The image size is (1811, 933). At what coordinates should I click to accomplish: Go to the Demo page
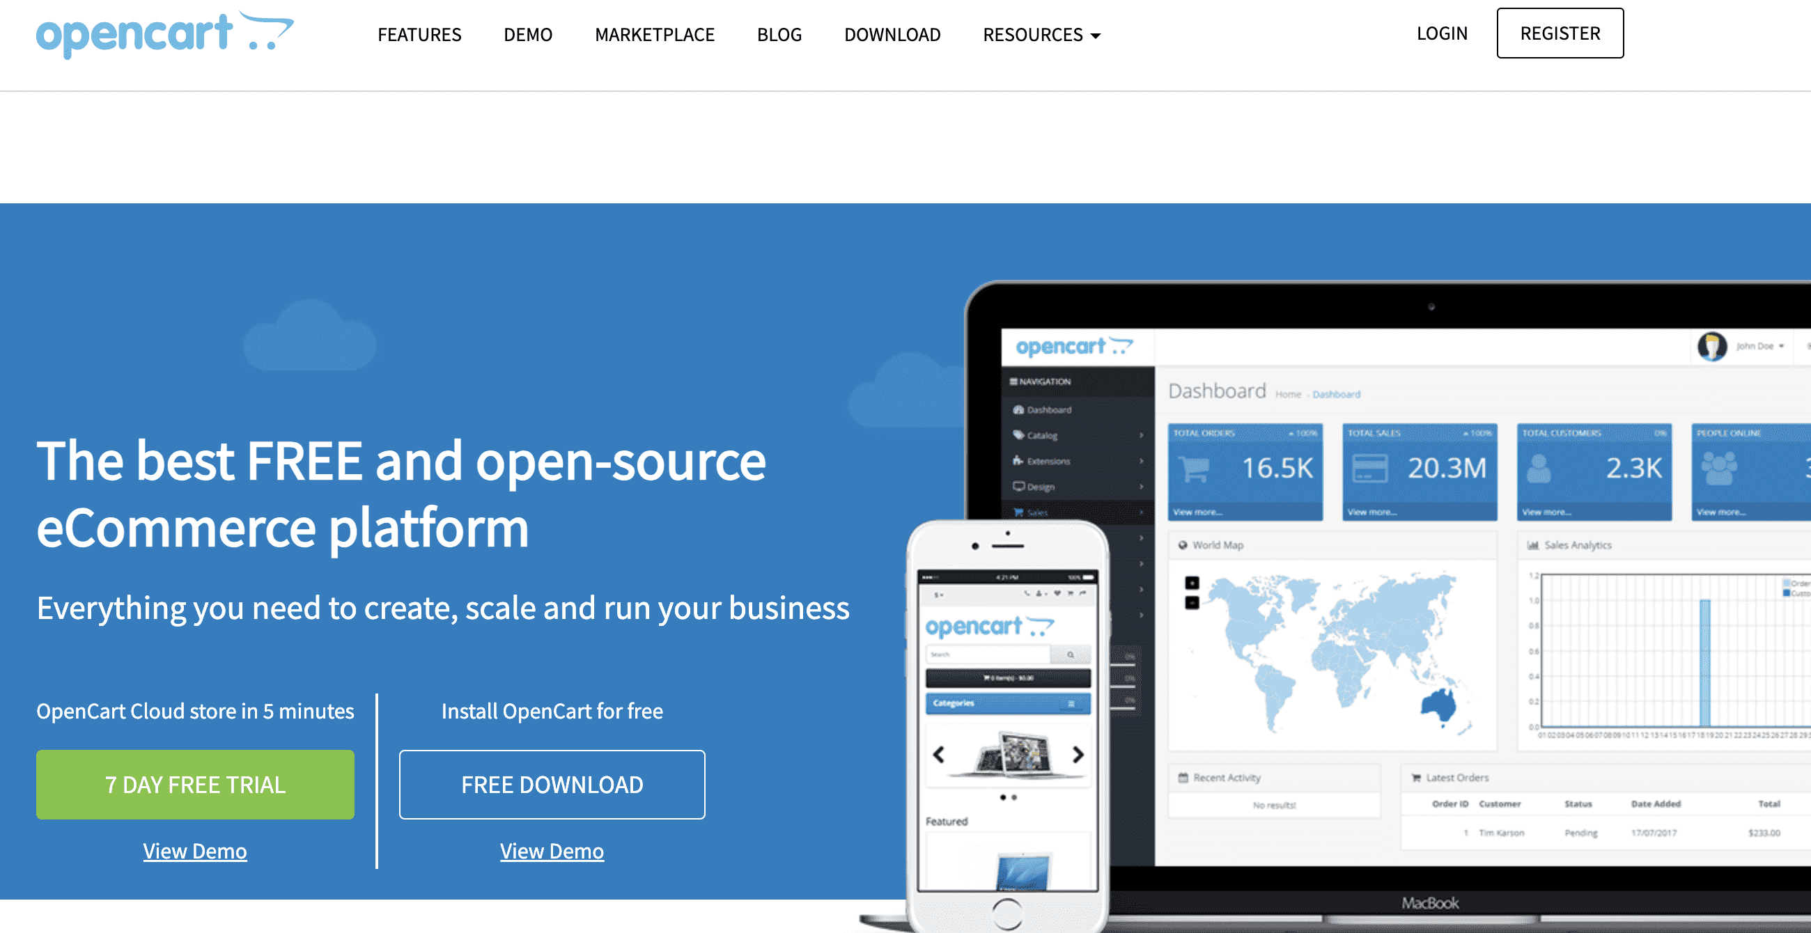click(528, 34)
